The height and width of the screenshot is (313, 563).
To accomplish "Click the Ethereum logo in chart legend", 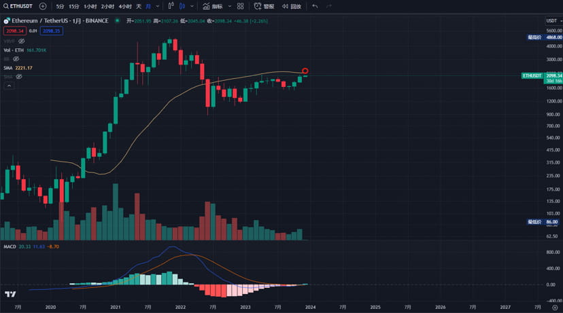I will coord(7,21).
